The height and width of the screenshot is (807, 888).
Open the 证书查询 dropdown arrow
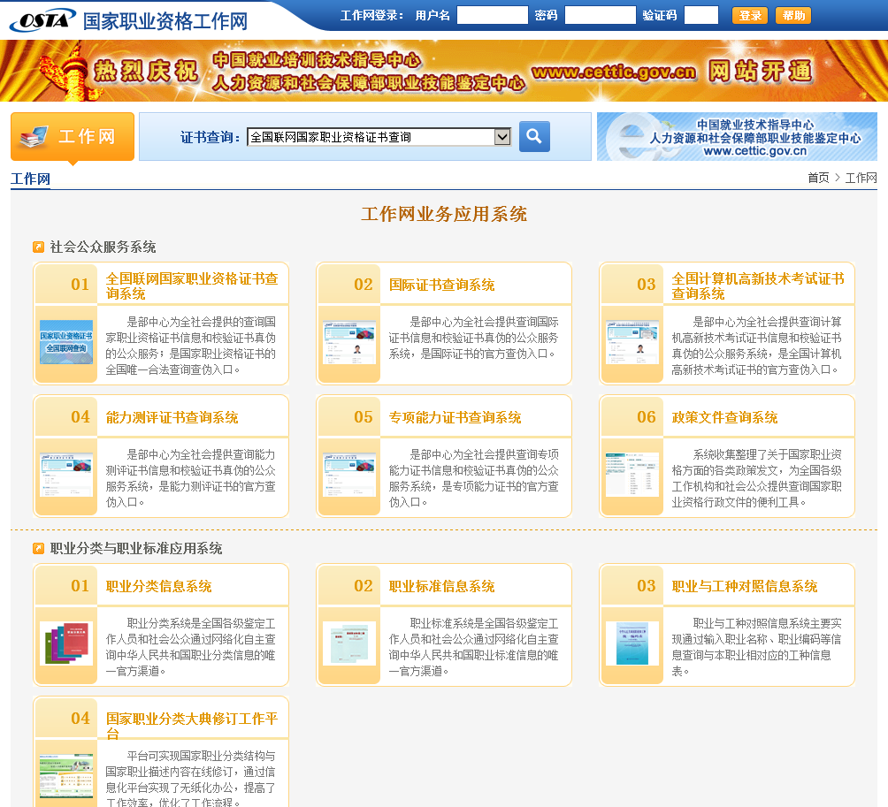coord(501,137)
